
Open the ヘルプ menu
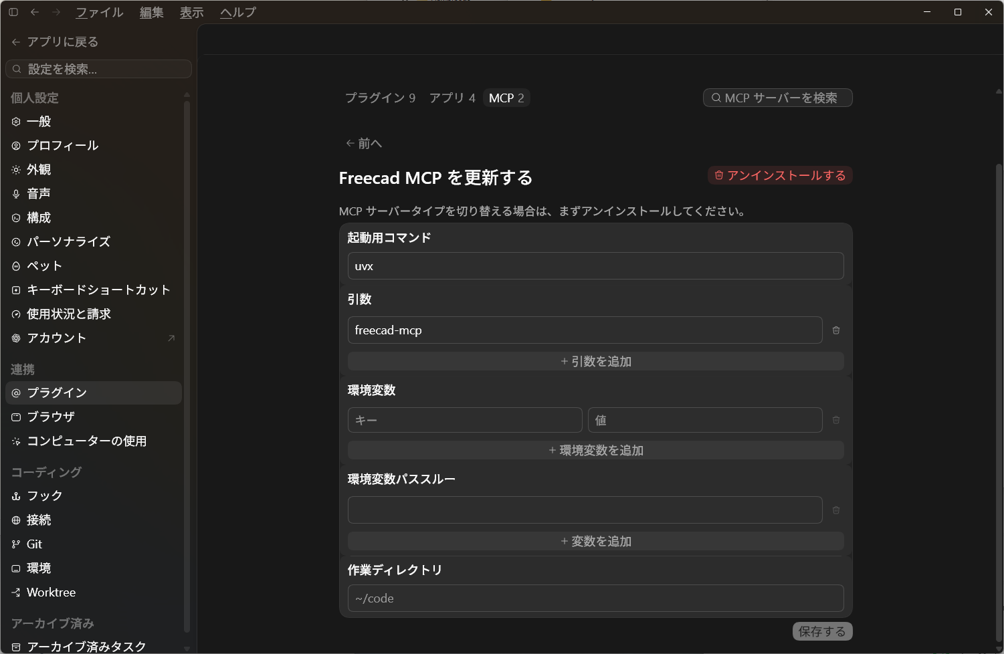[x=238, y=12]
